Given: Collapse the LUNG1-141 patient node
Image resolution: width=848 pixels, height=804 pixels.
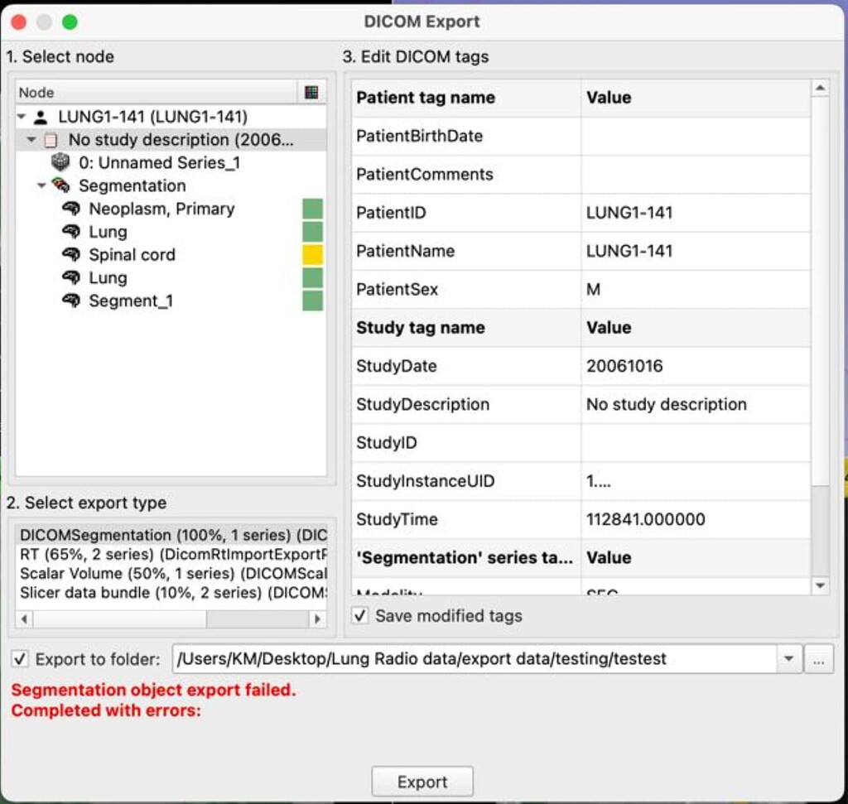Looking at the screenshot, I should (x=23, y=116).
